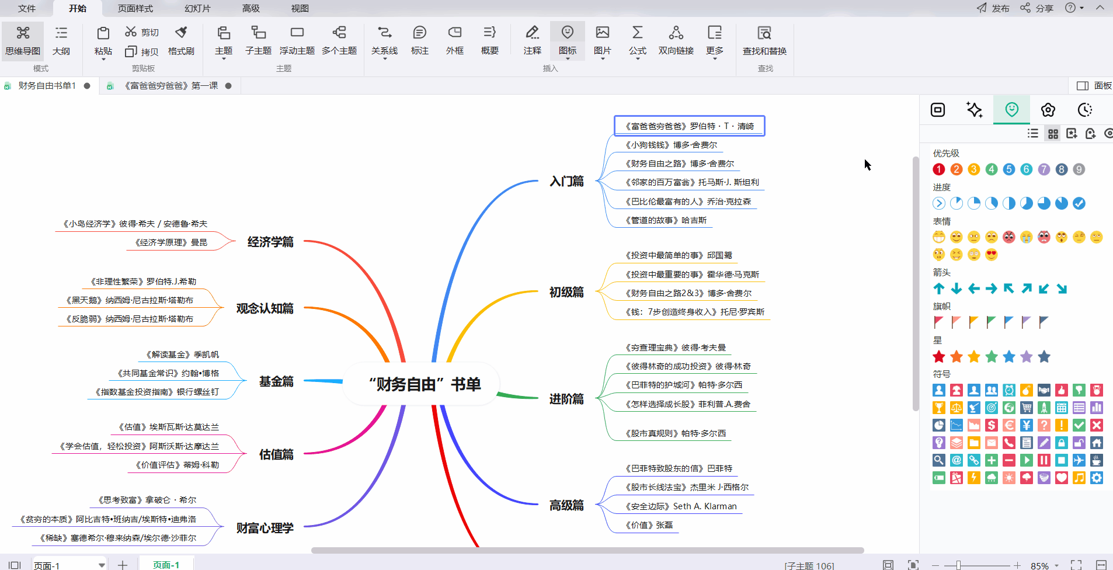Insert the heart-eyes emoji icon
The height and width of the screenshot is (570, 1113).
click(x=992, y=255)
